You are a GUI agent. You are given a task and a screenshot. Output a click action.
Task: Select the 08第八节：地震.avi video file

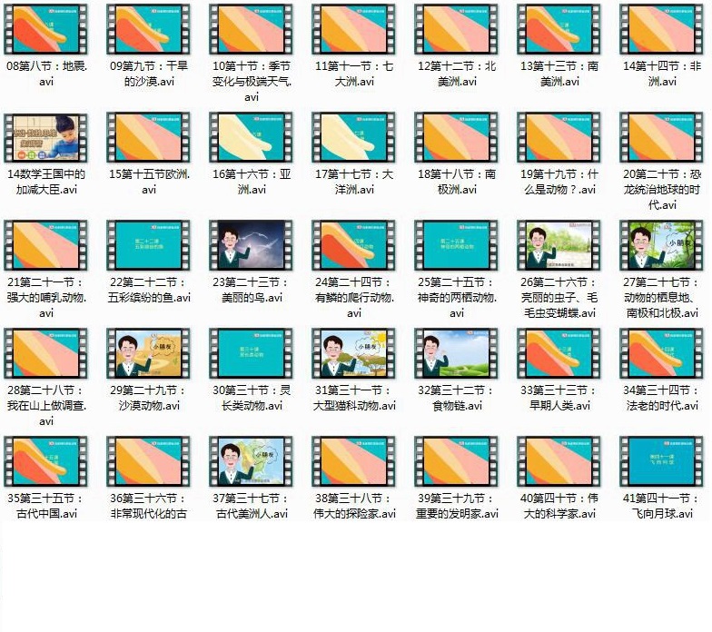(46, 30)
